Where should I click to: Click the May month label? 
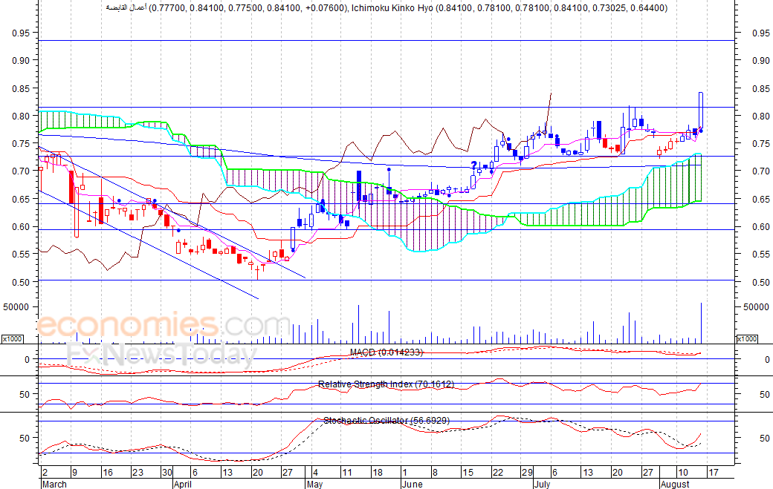pos(314,484)
